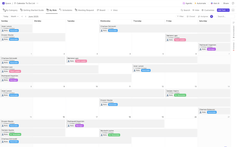Click the Space logo icon in breadcrumb

point(3,3)
